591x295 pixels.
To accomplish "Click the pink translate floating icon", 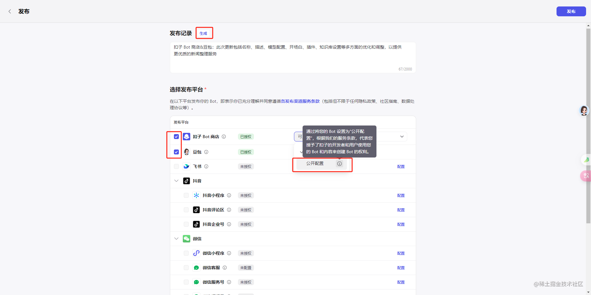I will [x=585, y=176].
